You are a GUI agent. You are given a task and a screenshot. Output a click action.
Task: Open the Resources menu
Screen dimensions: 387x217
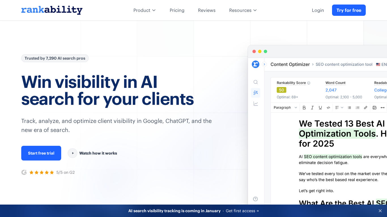point(243,10)
